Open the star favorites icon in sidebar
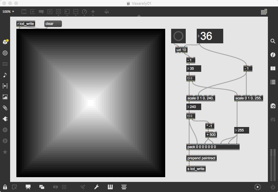The image size is (278, 192). click(x=5, y=152)
